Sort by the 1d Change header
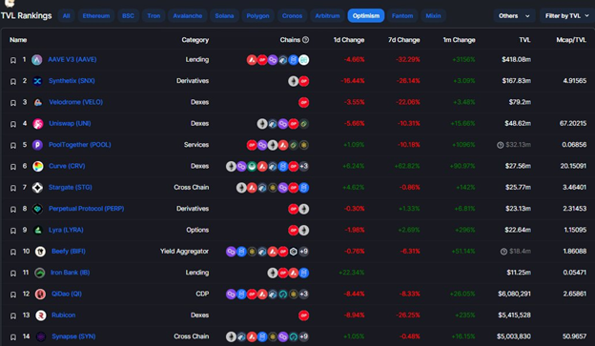The height and width of the screenshot is (346, 595). (x=349, y=40)
